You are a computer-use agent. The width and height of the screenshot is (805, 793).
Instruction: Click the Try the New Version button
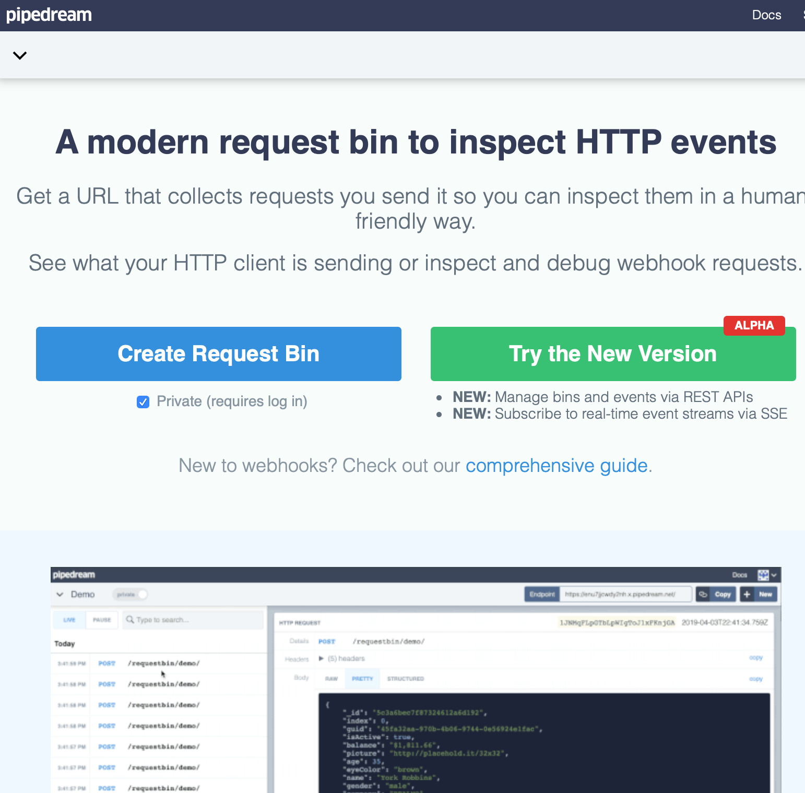[x=613, y=354]
